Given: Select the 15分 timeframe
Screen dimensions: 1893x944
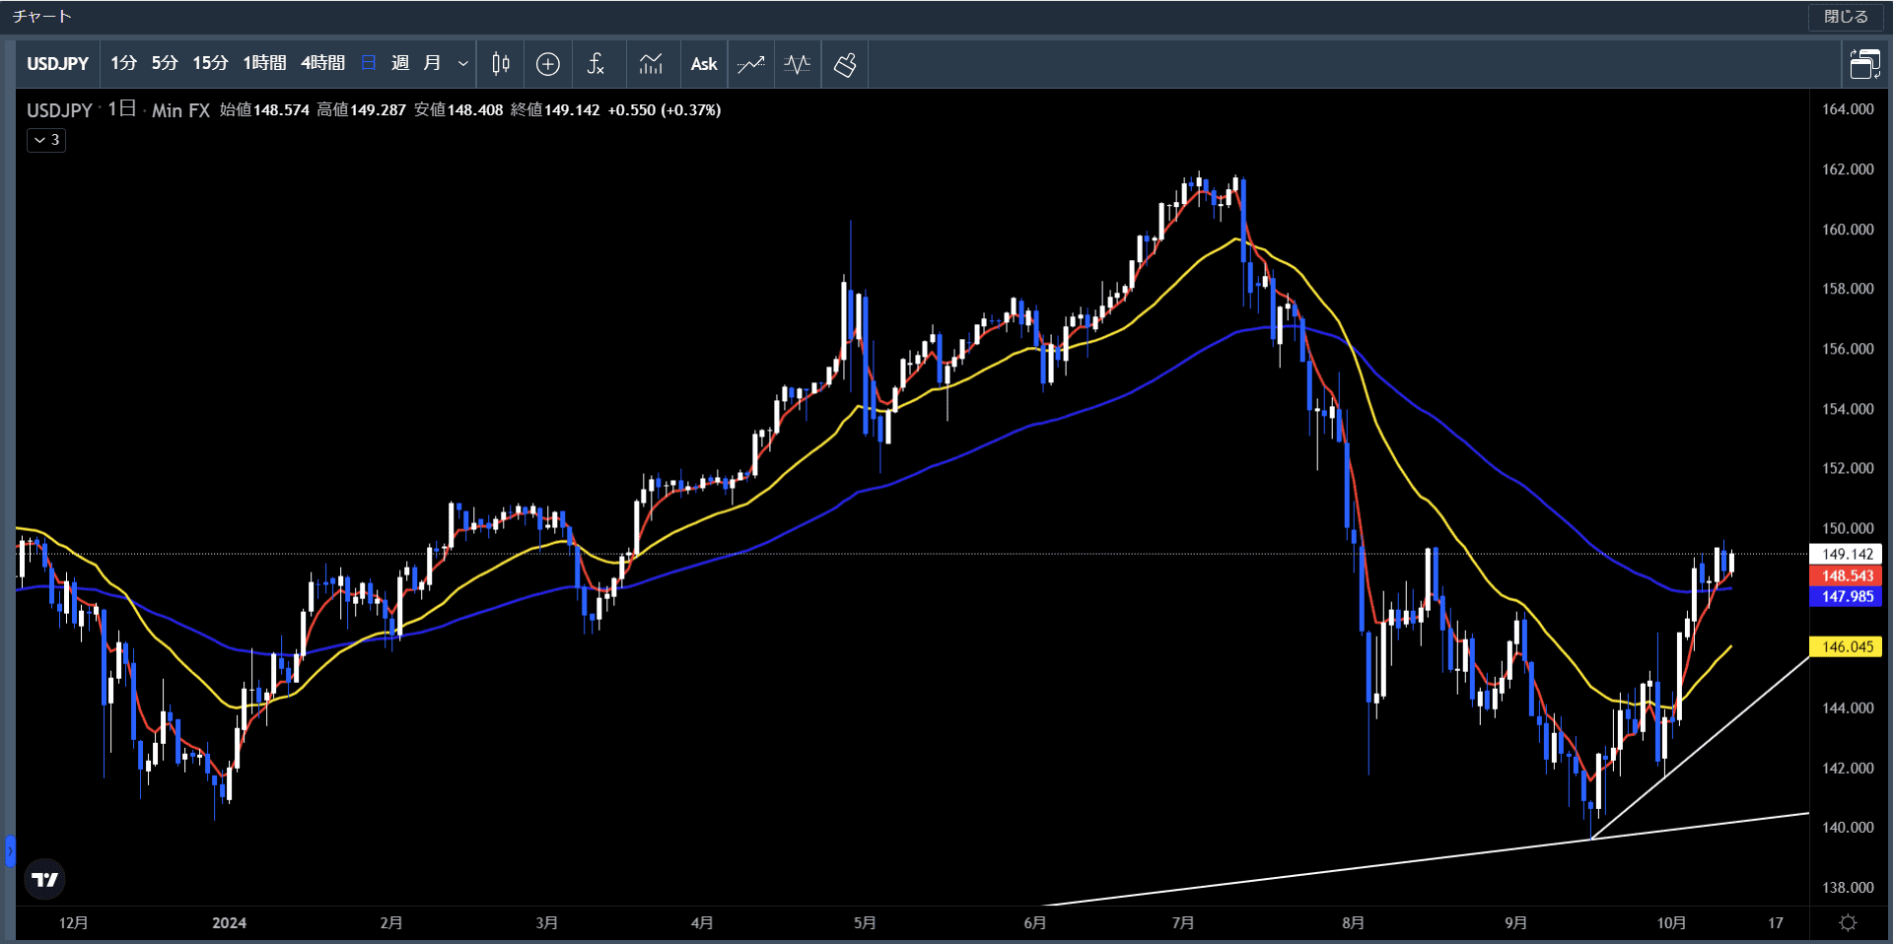Looking at the screenshot, I should 210,64.
